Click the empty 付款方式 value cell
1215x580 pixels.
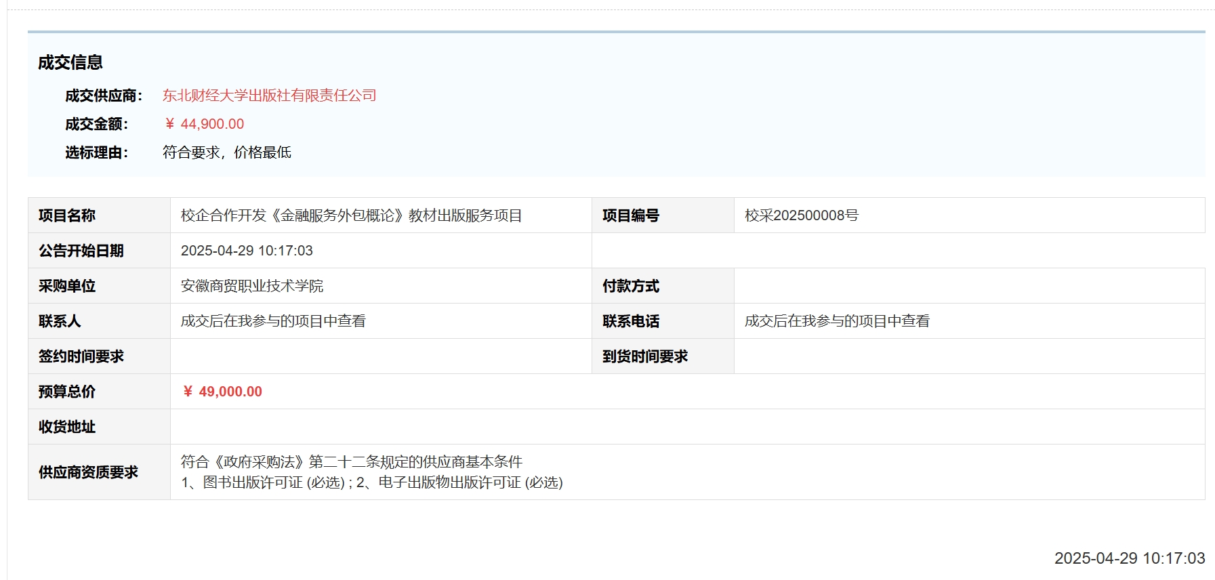click(x=969, y=286)
